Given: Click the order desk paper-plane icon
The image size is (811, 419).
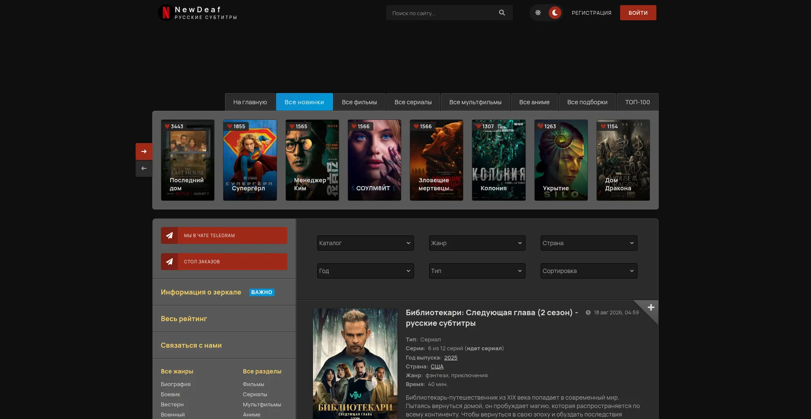Looking at the screenshot, I should (169, 262).
